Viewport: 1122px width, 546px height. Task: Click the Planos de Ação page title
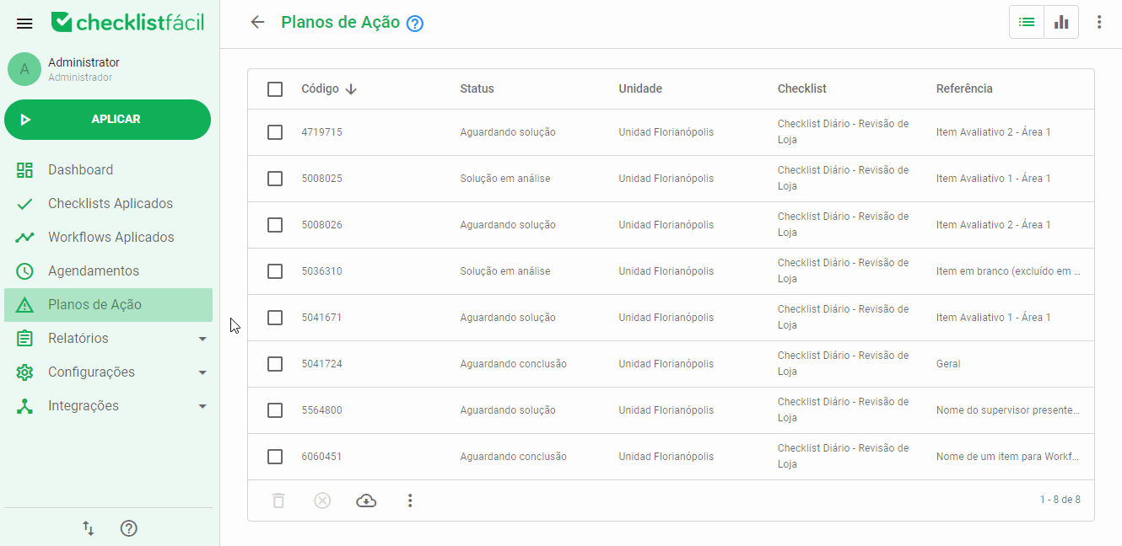340,23
